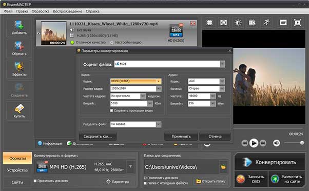Switch preview to fullscreen icon
309x191 pixels.
click(x=297, y=23)
